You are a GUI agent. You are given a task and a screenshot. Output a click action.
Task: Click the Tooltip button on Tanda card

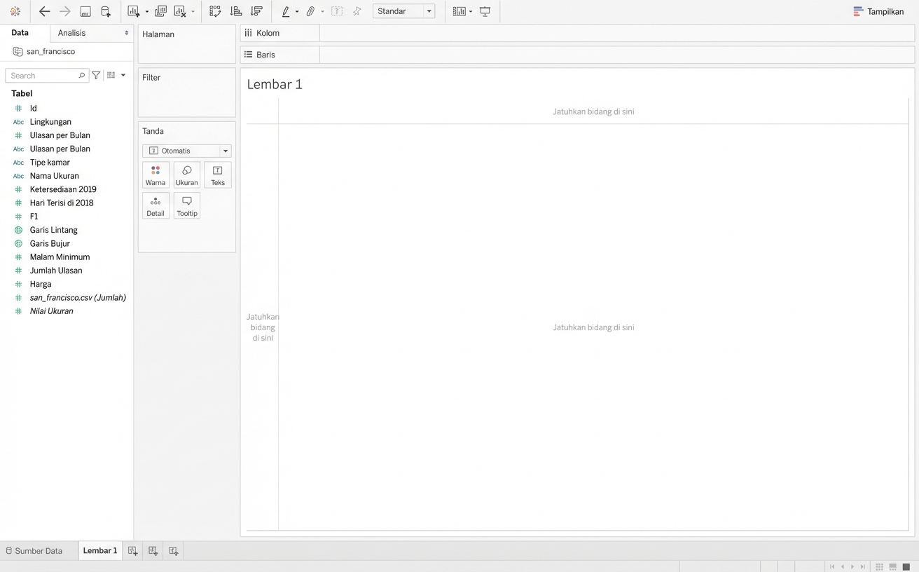[x=186, y=206]
